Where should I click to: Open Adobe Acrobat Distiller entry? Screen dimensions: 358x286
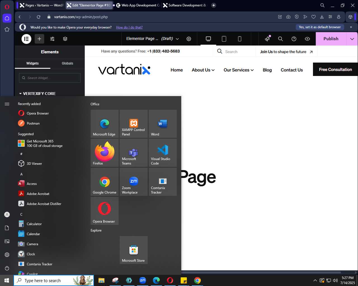[x=50, y=204]
